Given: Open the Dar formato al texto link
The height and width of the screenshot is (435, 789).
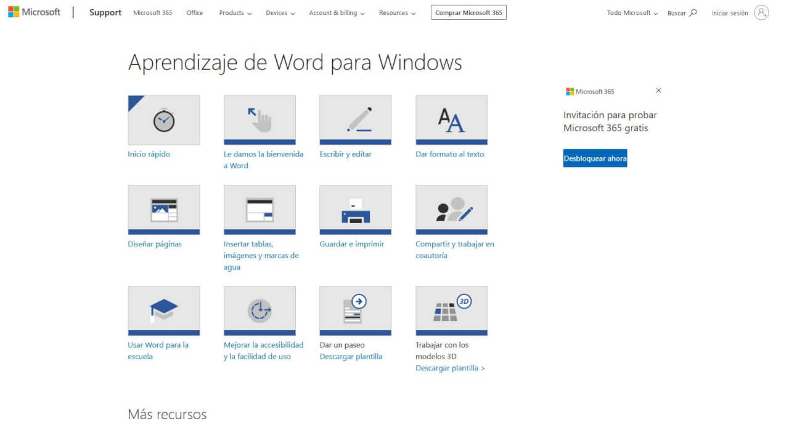Looking at the screenshot, I should pos(450,154).
